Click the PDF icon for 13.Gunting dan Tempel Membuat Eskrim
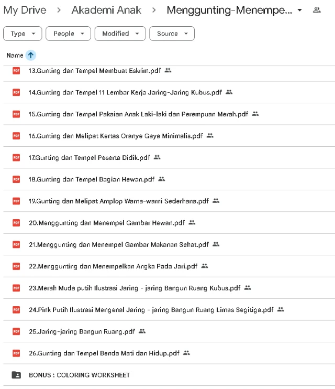This screenshot has width=335, height=389. pos(16,71)
